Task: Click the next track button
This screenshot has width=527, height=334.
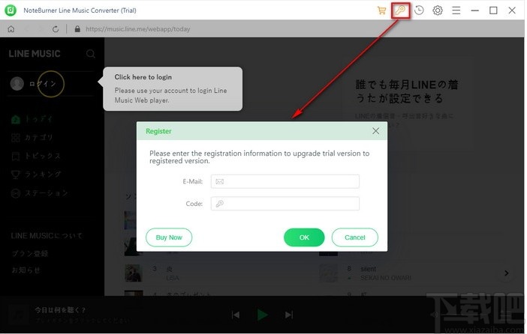Action: click(289, 315)
